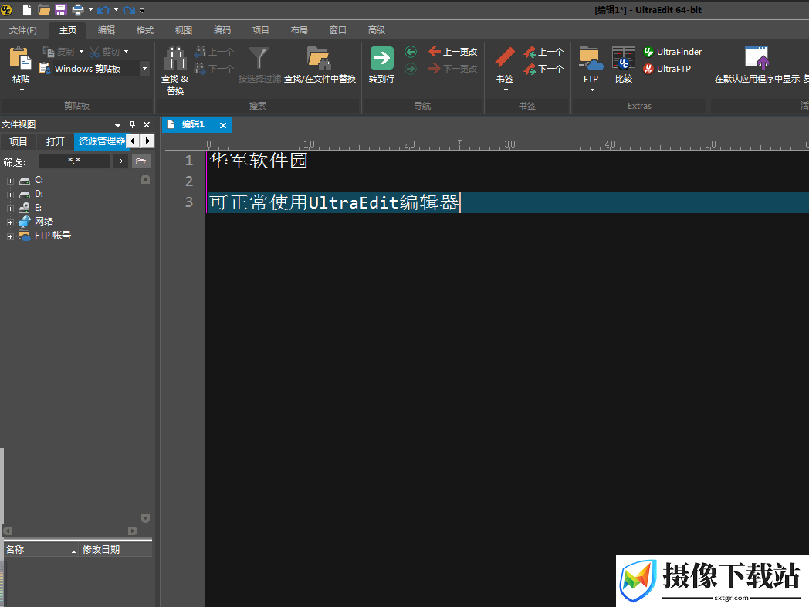Open the Windows 剪贴板 combo box dropdown
Screen dimensions: 809x607
click(x=145, y=68)
